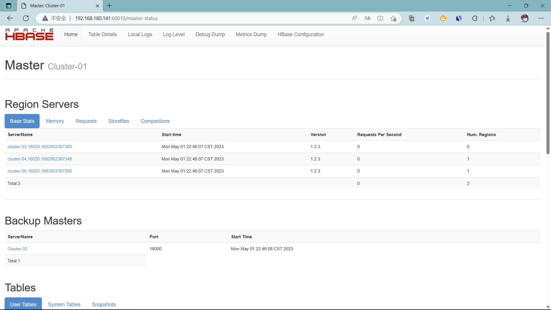Click the Num. Regions column header
This screenshot has width=551, height=310.
481,135
